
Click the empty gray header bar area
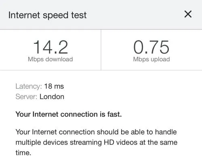click(x=135, y=15)
